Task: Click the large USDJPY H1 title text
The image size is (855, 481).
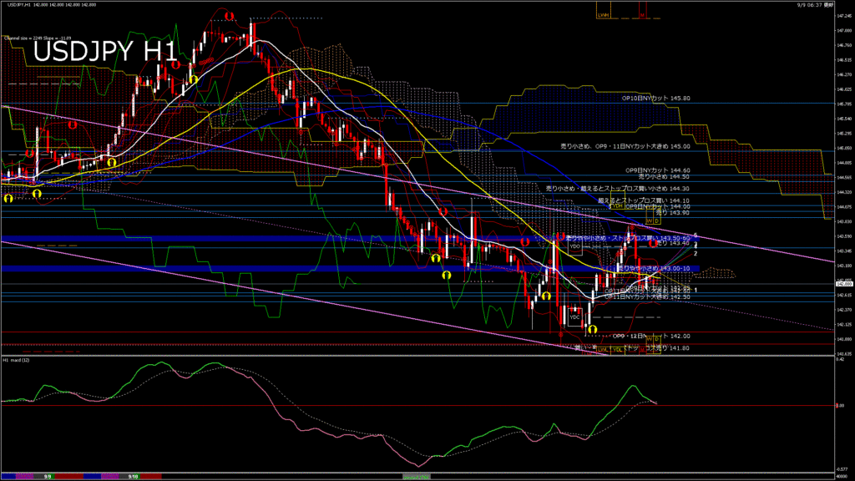Action: coord(104,52)
